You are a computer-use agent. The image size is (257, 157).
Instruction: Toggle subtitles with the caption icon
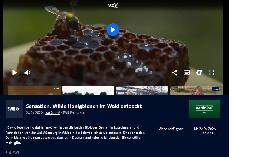click(186, 73)
